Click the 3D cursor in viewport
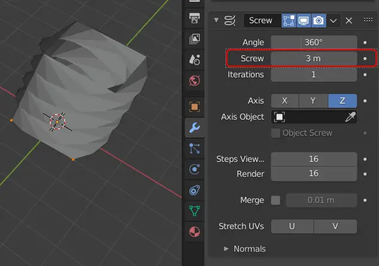The width and height of the screenshot is (379, 266). click(58, 122)
